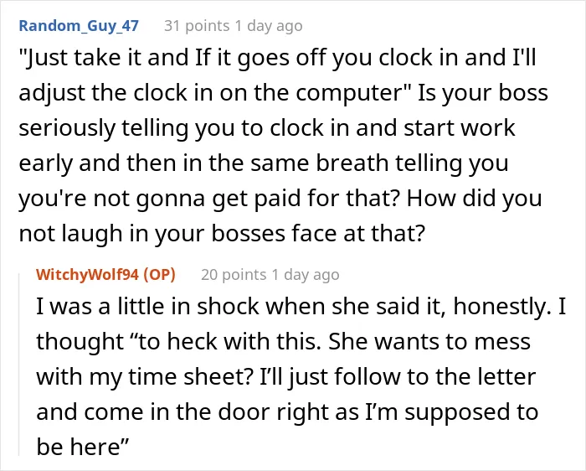586x471 pixels.
Task: Click the word "points" in 31 points
Action: (208, 26)
